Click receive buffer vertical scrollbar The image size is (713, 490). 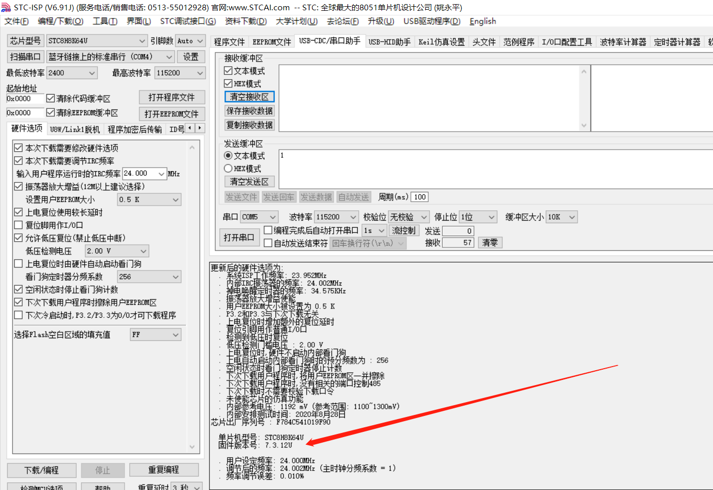tap(584, 98)
